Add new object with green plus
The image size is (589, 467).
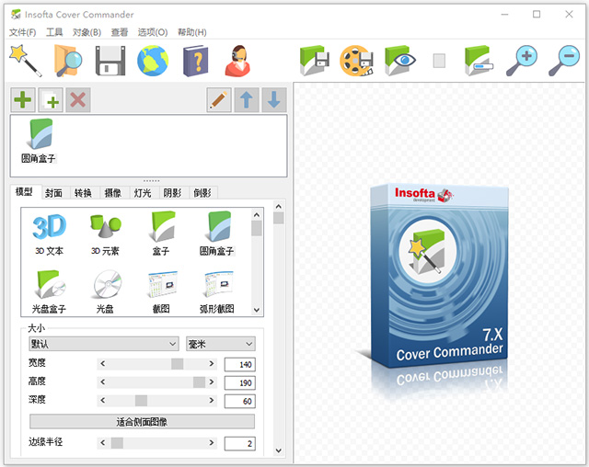(23, 100)
